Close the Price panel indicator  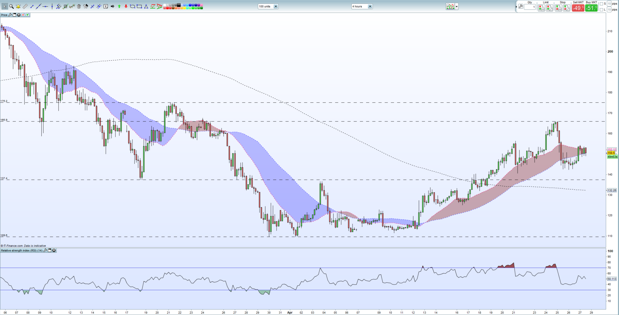[x=19, y=15]
